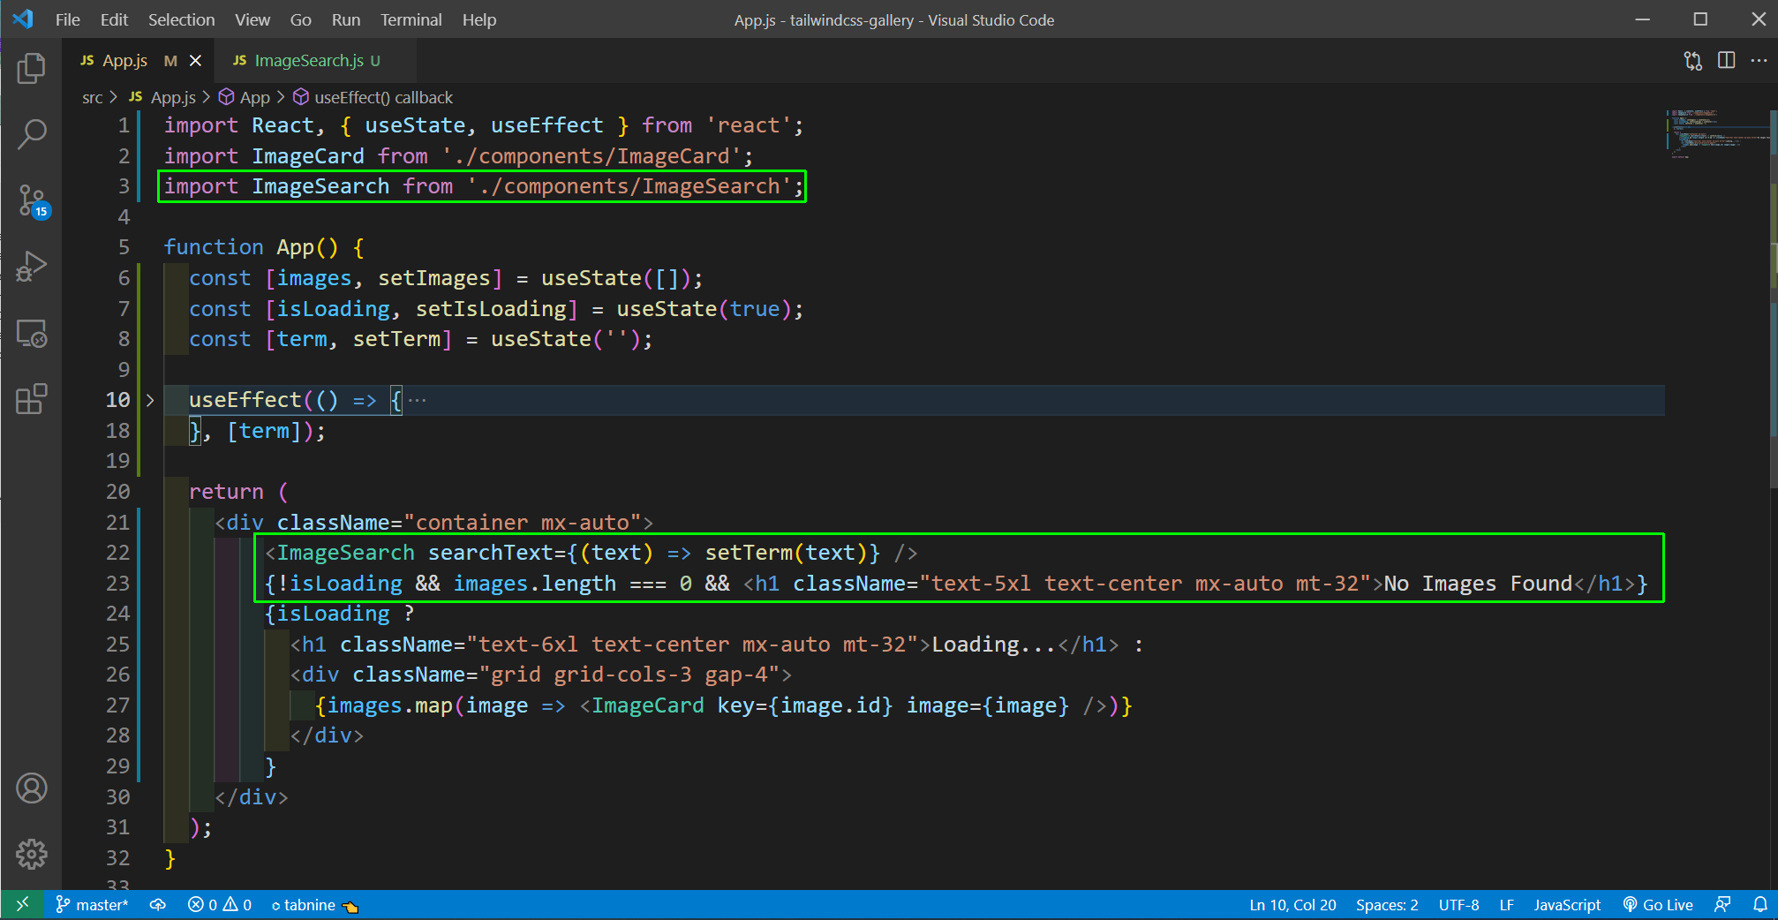Open the Accounts menu icon
Viewport: 1778px width, 920px height.
click(32, 788)
